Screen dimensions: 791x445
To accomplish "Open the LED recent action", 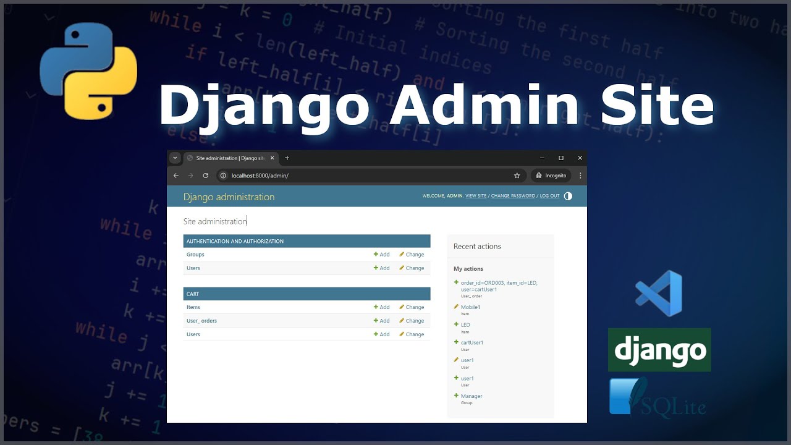I will (465, 325).
